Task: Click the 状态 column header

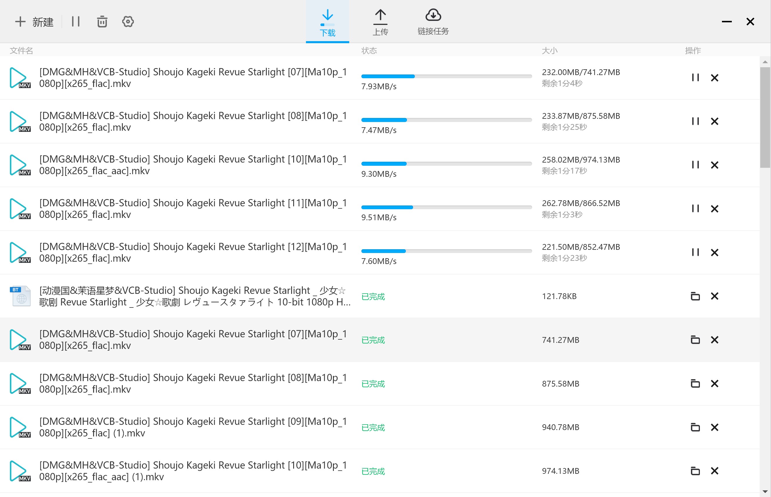Action: [369, 51]
